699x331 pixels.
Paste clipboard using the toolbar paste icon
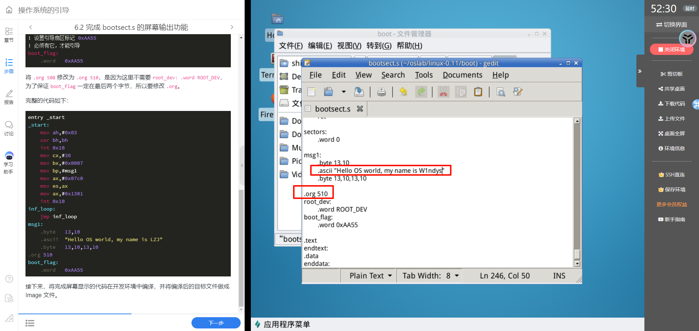pyautogui.click(x=478, y=92)
